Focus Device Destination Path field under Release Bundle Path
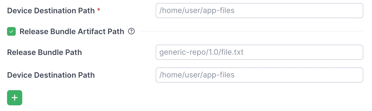372x111 pixels. pyautogui.click(x=259, y=75)
